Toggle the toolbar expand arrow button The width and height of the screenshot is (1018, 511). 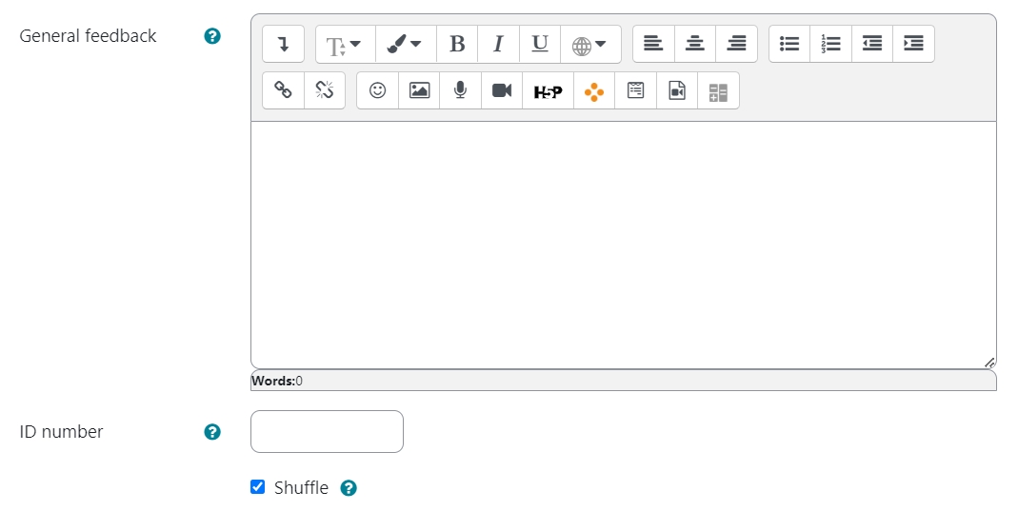pyautogui.click(x=283, y=44)
